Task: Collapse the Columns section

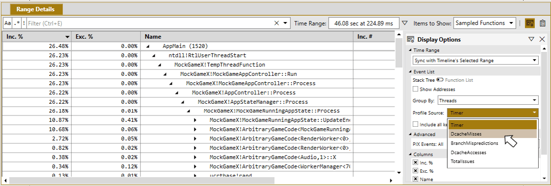Action: 410,154
